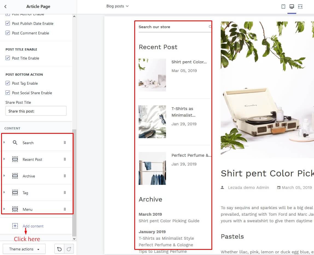Click the sidebar scroll up arrow
Screen dimensions: 314x255
tap(74, 16)
